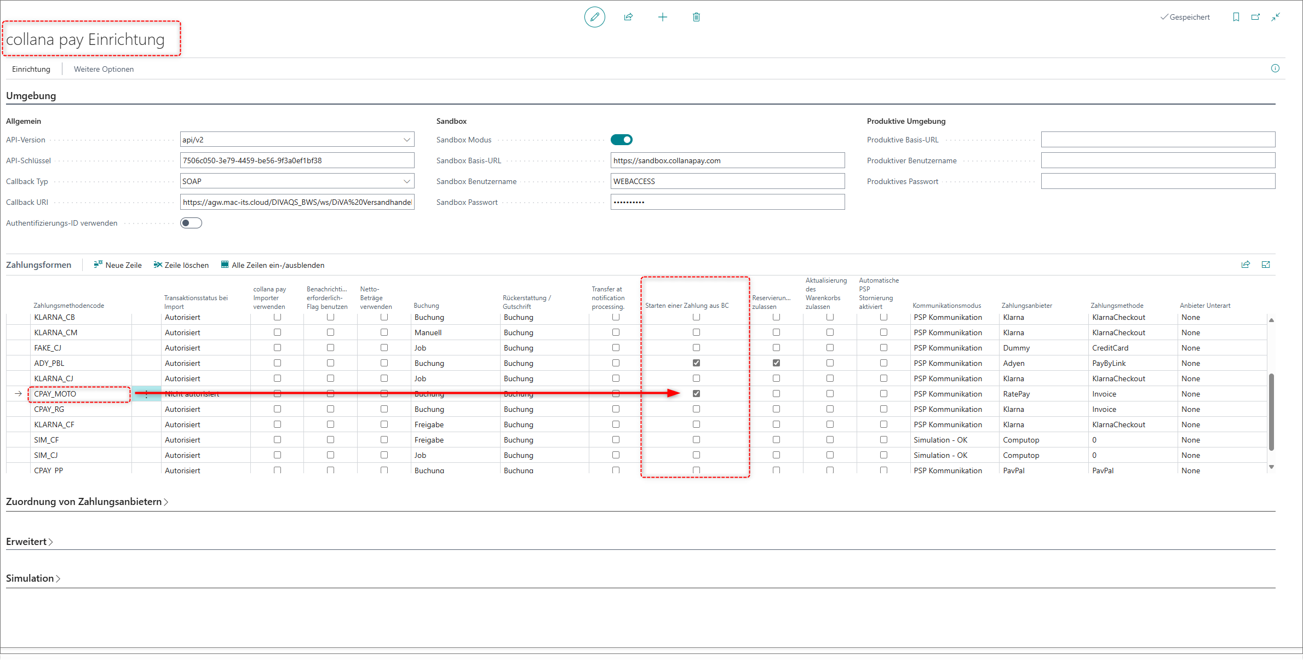Click the Produktives Passwort field
Viewport: 1303px width, 660px height.
(1158, 181)
